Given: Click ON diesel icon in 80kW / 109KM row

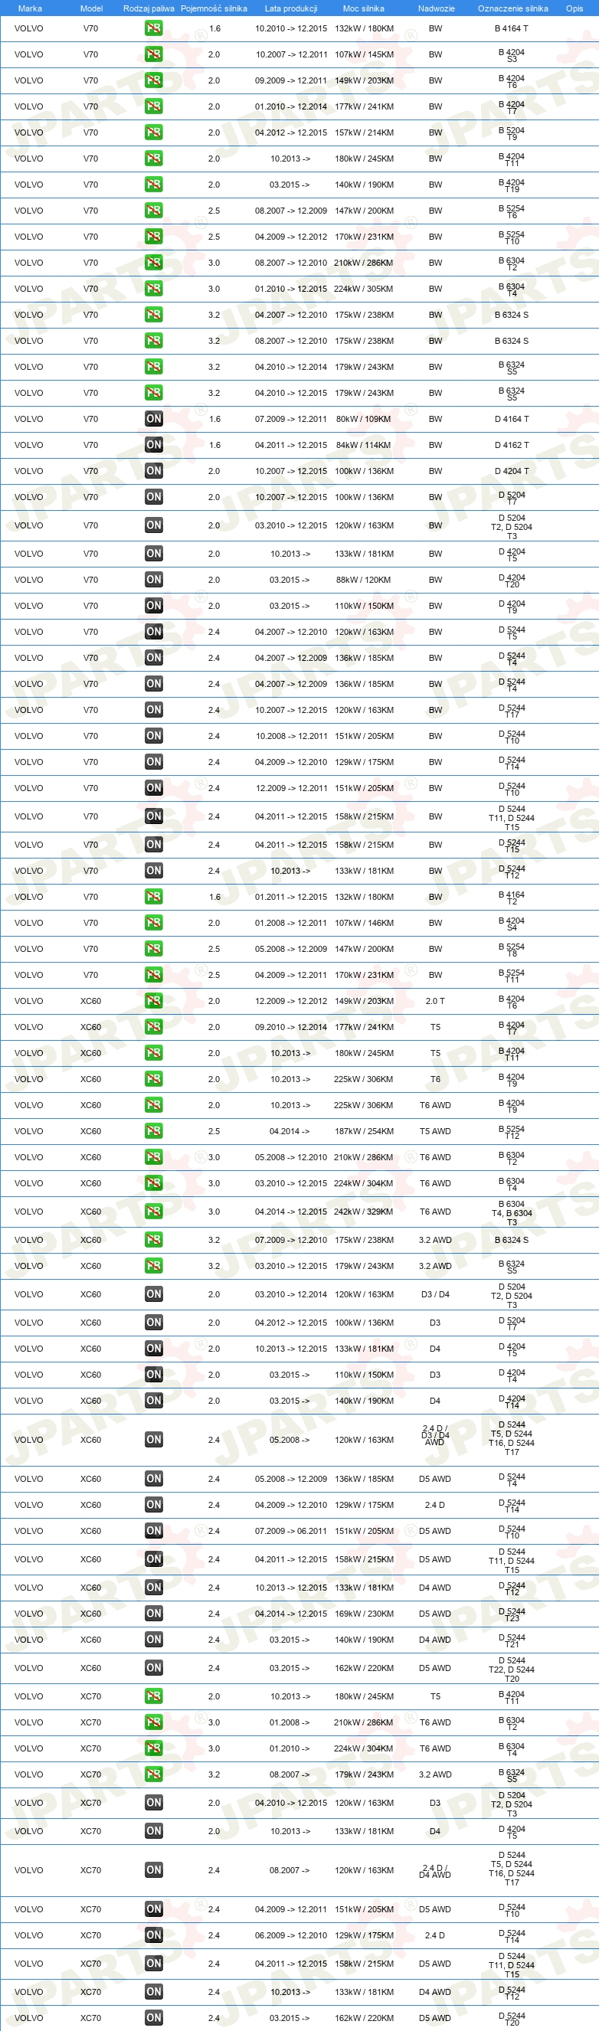Looking at the screenshot, I should [154, 419].
